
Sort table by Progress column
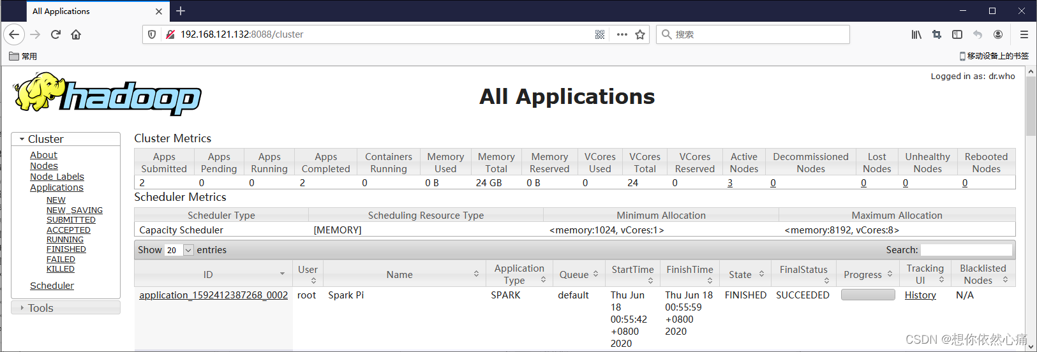tap(868, 274)
